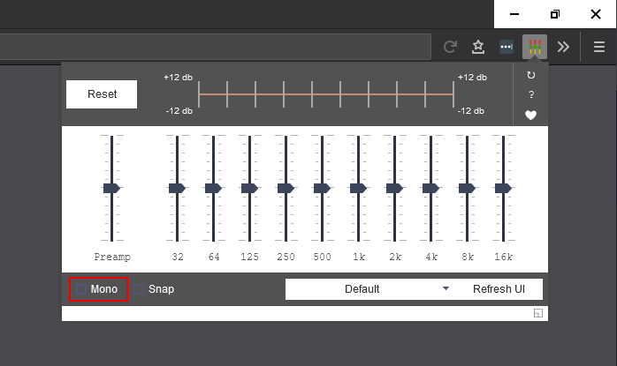Image resolution: width=617 pixels, height=366 pixels.
Task: Show more tools via double chevron
Action: pyautogui.click(x=563, y=47)
